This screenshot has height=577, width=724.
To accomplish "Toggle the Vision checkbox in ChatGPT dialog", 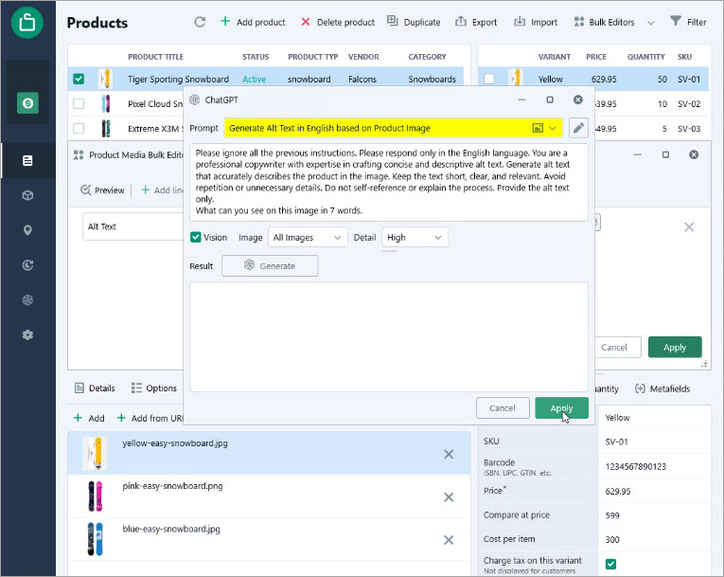I will 195,237.
